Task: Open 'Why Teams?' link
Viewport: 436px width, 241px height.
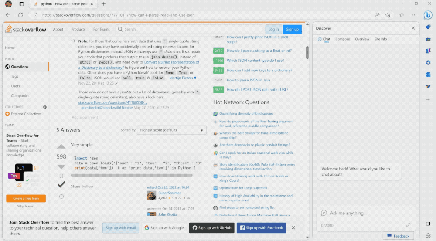Action: (26, 206)
